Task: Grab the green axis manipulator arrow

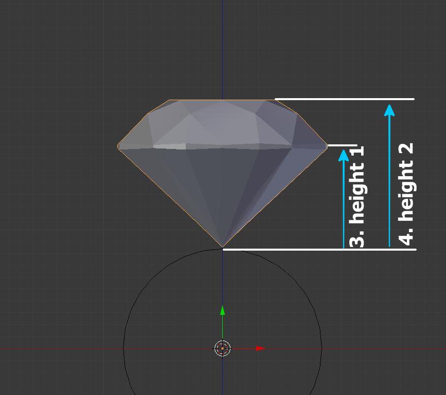Action: coord(222,310)
